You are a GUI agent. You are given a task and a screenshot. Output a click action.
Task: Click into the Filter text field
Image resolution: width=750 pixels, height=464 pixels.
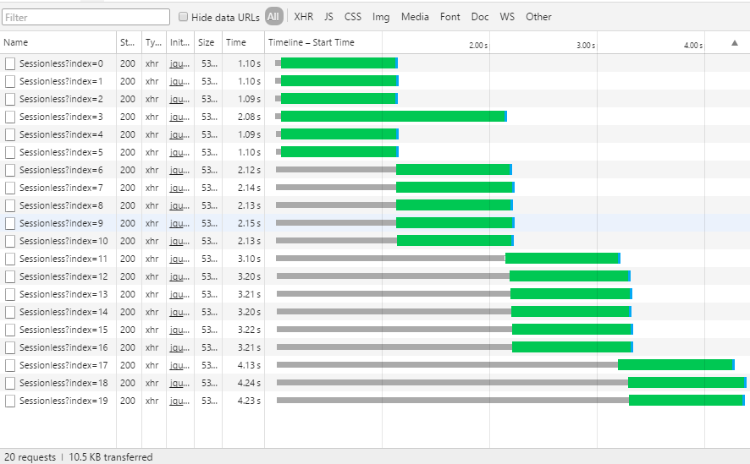86,17
